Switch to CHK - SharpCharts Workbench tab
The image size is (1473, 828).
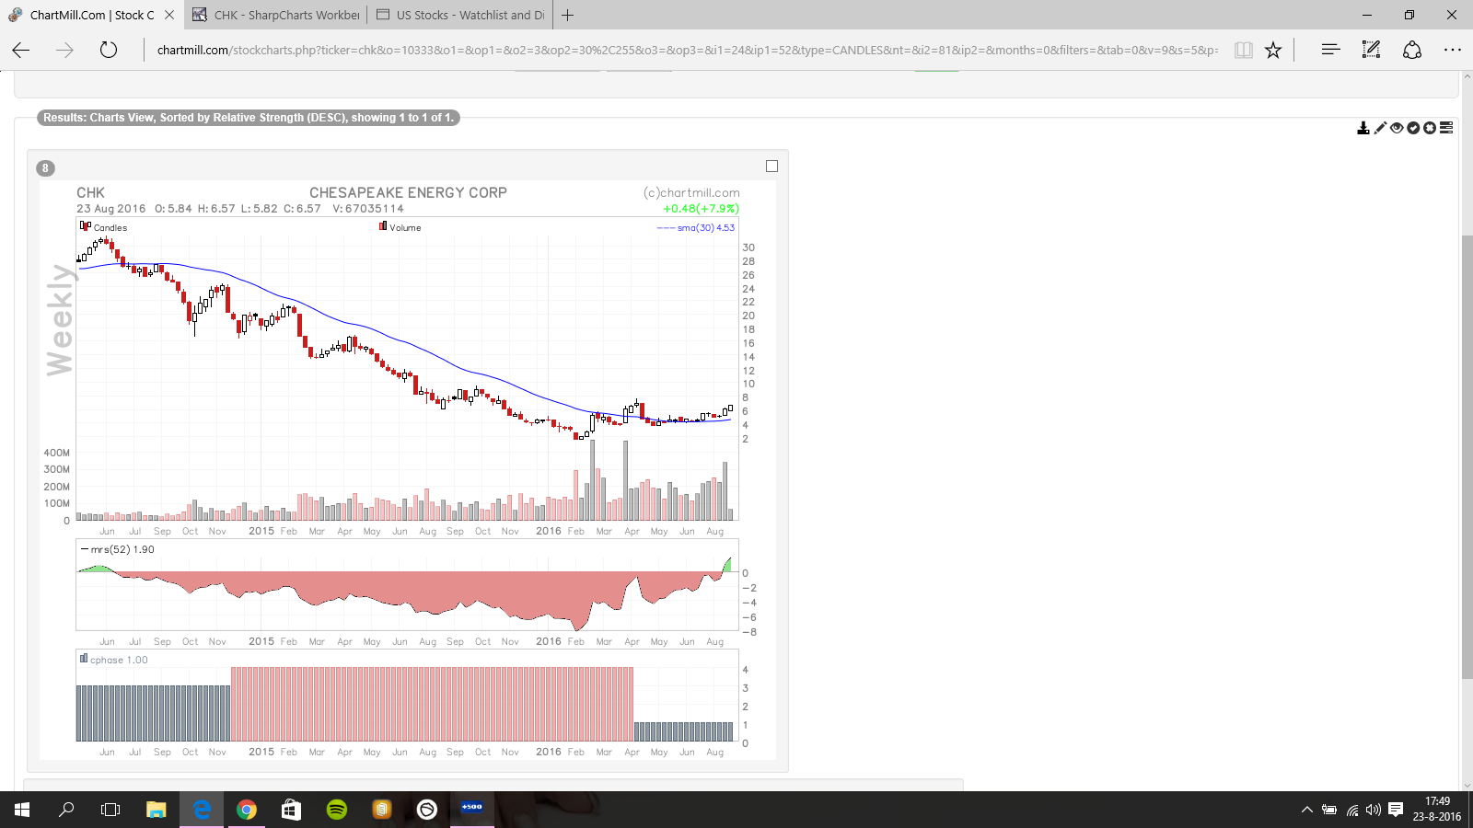pyautogui.click(x=276, y=16)
